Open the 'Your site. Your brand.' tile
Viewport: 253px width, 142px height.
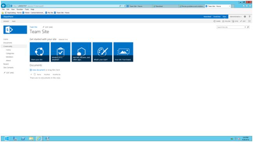123,52
